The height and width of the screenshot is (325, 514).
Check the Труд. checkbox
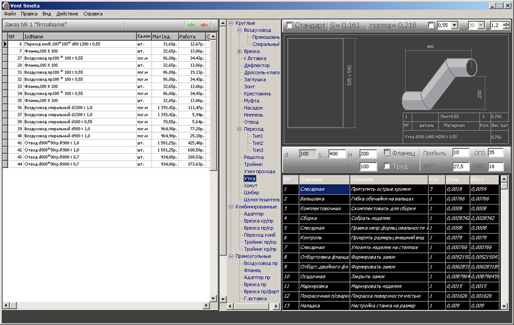pyautogui.click(x=387, y=166)
